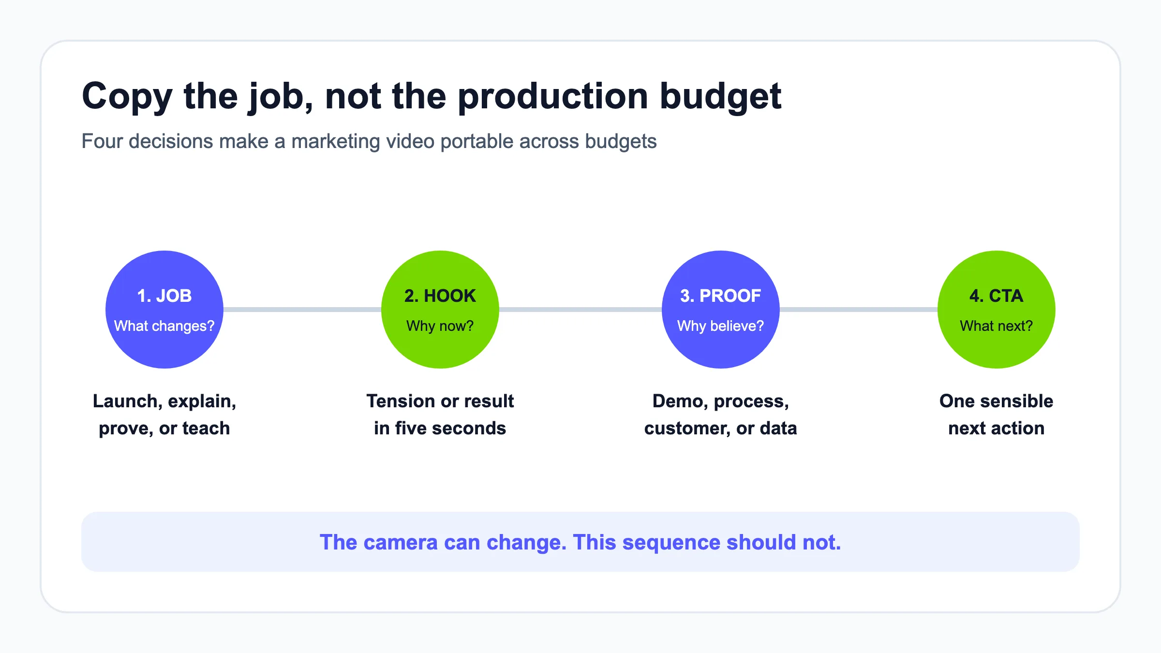Click 'Demo, process, customer, or data' caption
The width and height of the screenshot is (1161, 653).
(x=721, y=415)
